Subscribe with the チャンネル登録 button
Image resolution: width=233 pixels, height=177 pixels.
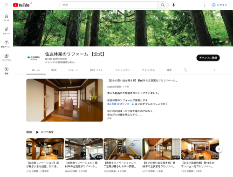click(x=208, y=58)
